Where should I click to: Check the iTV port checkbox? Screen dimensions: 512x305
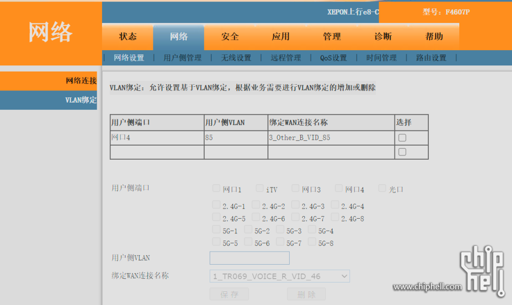[x=259, y=188]
